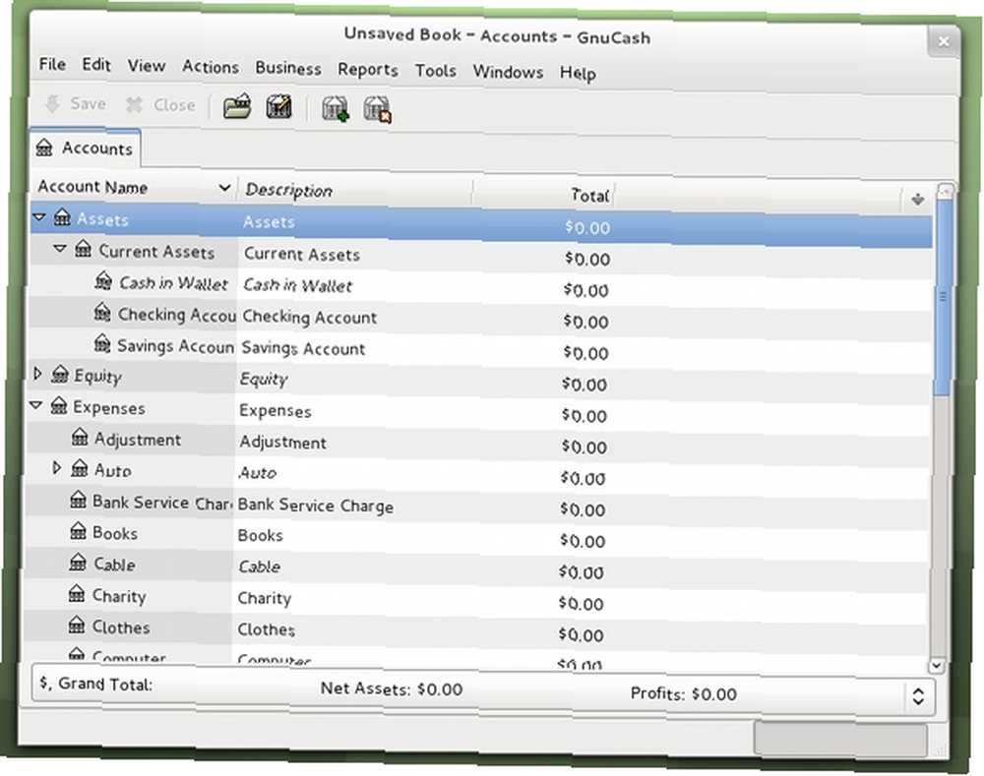
Task: Open the Help menu
Action: 578,74
